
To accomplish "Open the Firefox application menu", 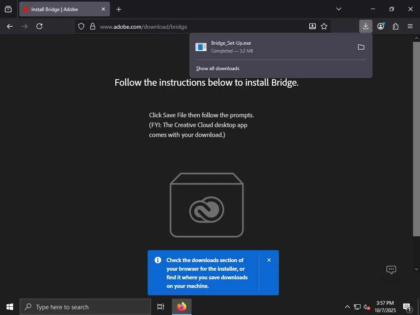I will tap(410, 26).
